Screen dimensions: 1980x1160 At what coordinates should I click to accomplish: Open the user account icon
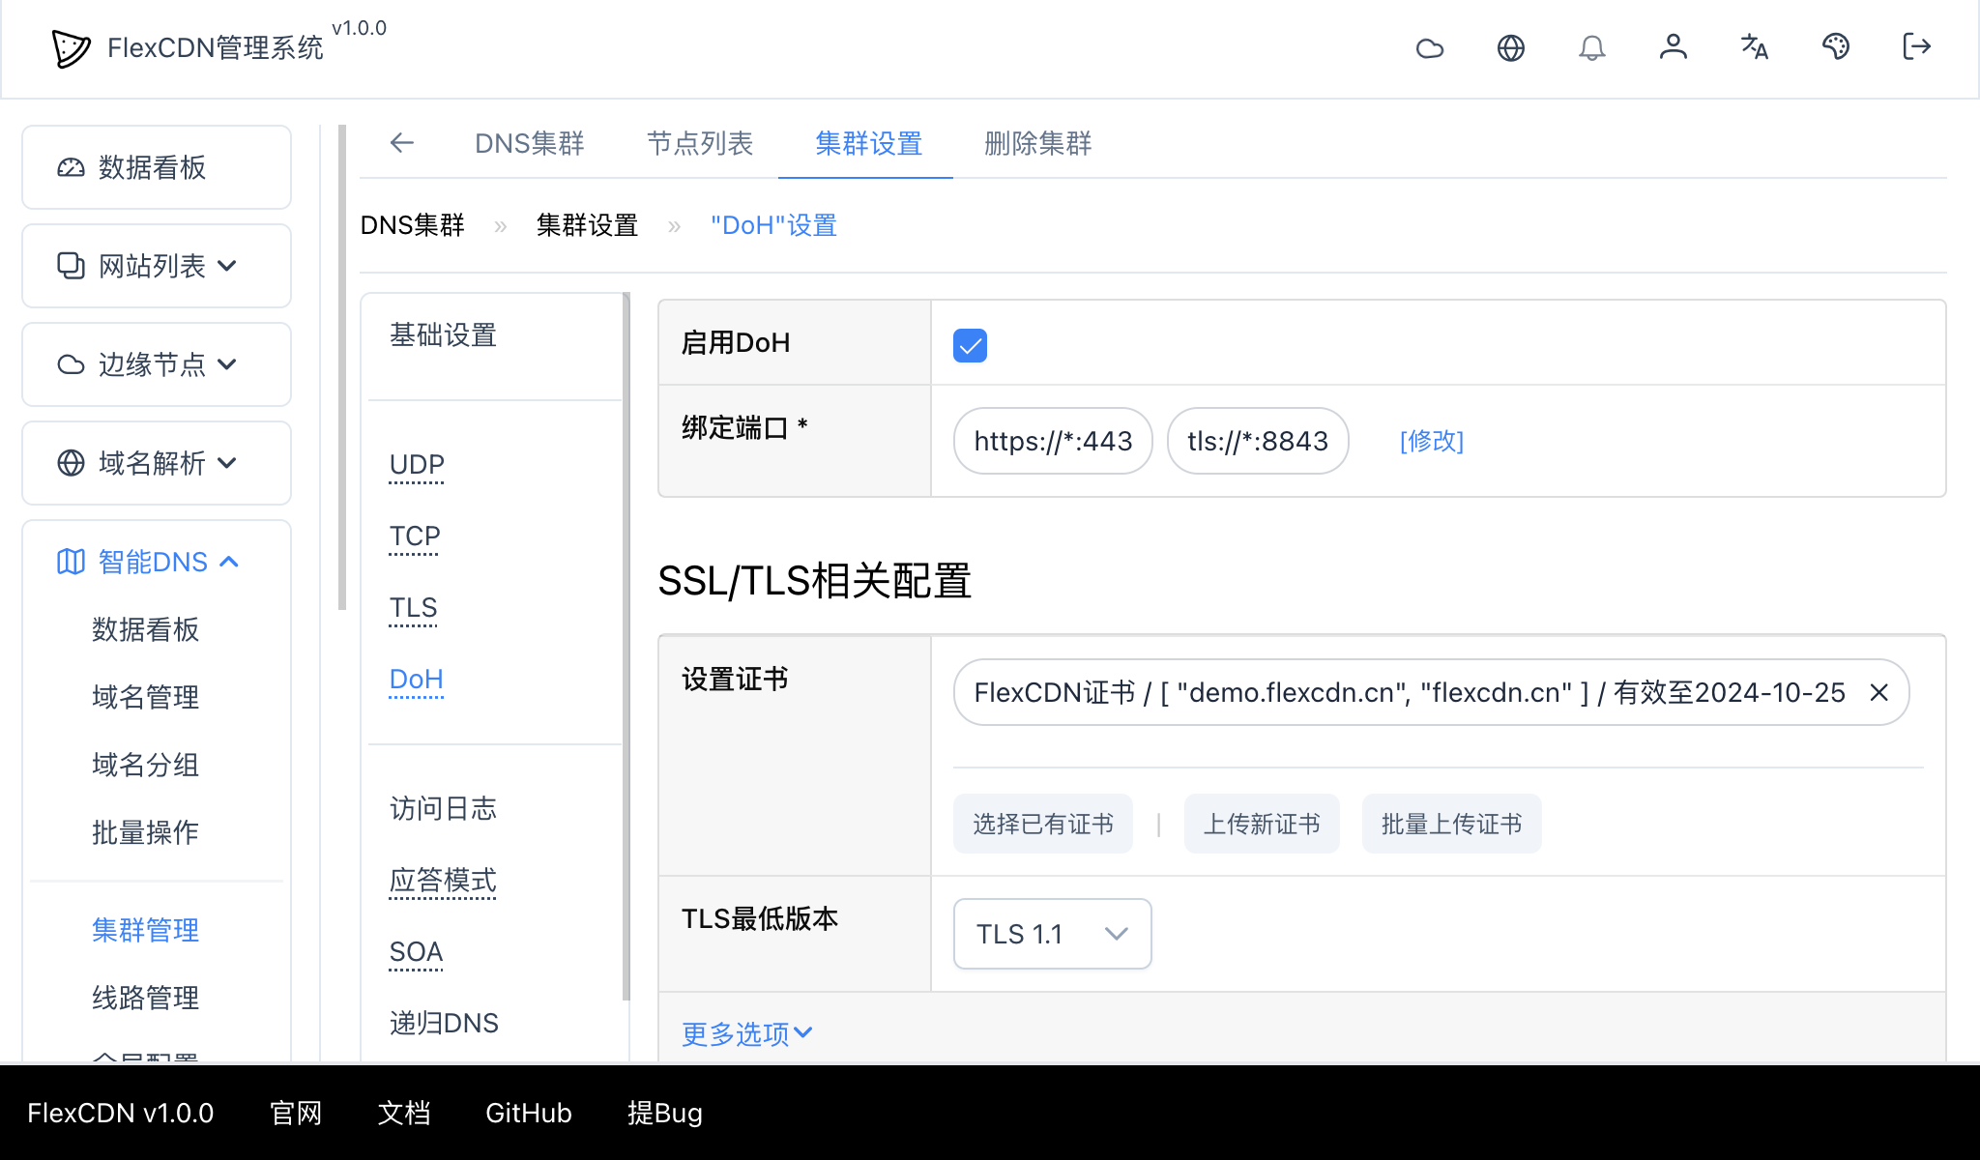[1674, 47]
